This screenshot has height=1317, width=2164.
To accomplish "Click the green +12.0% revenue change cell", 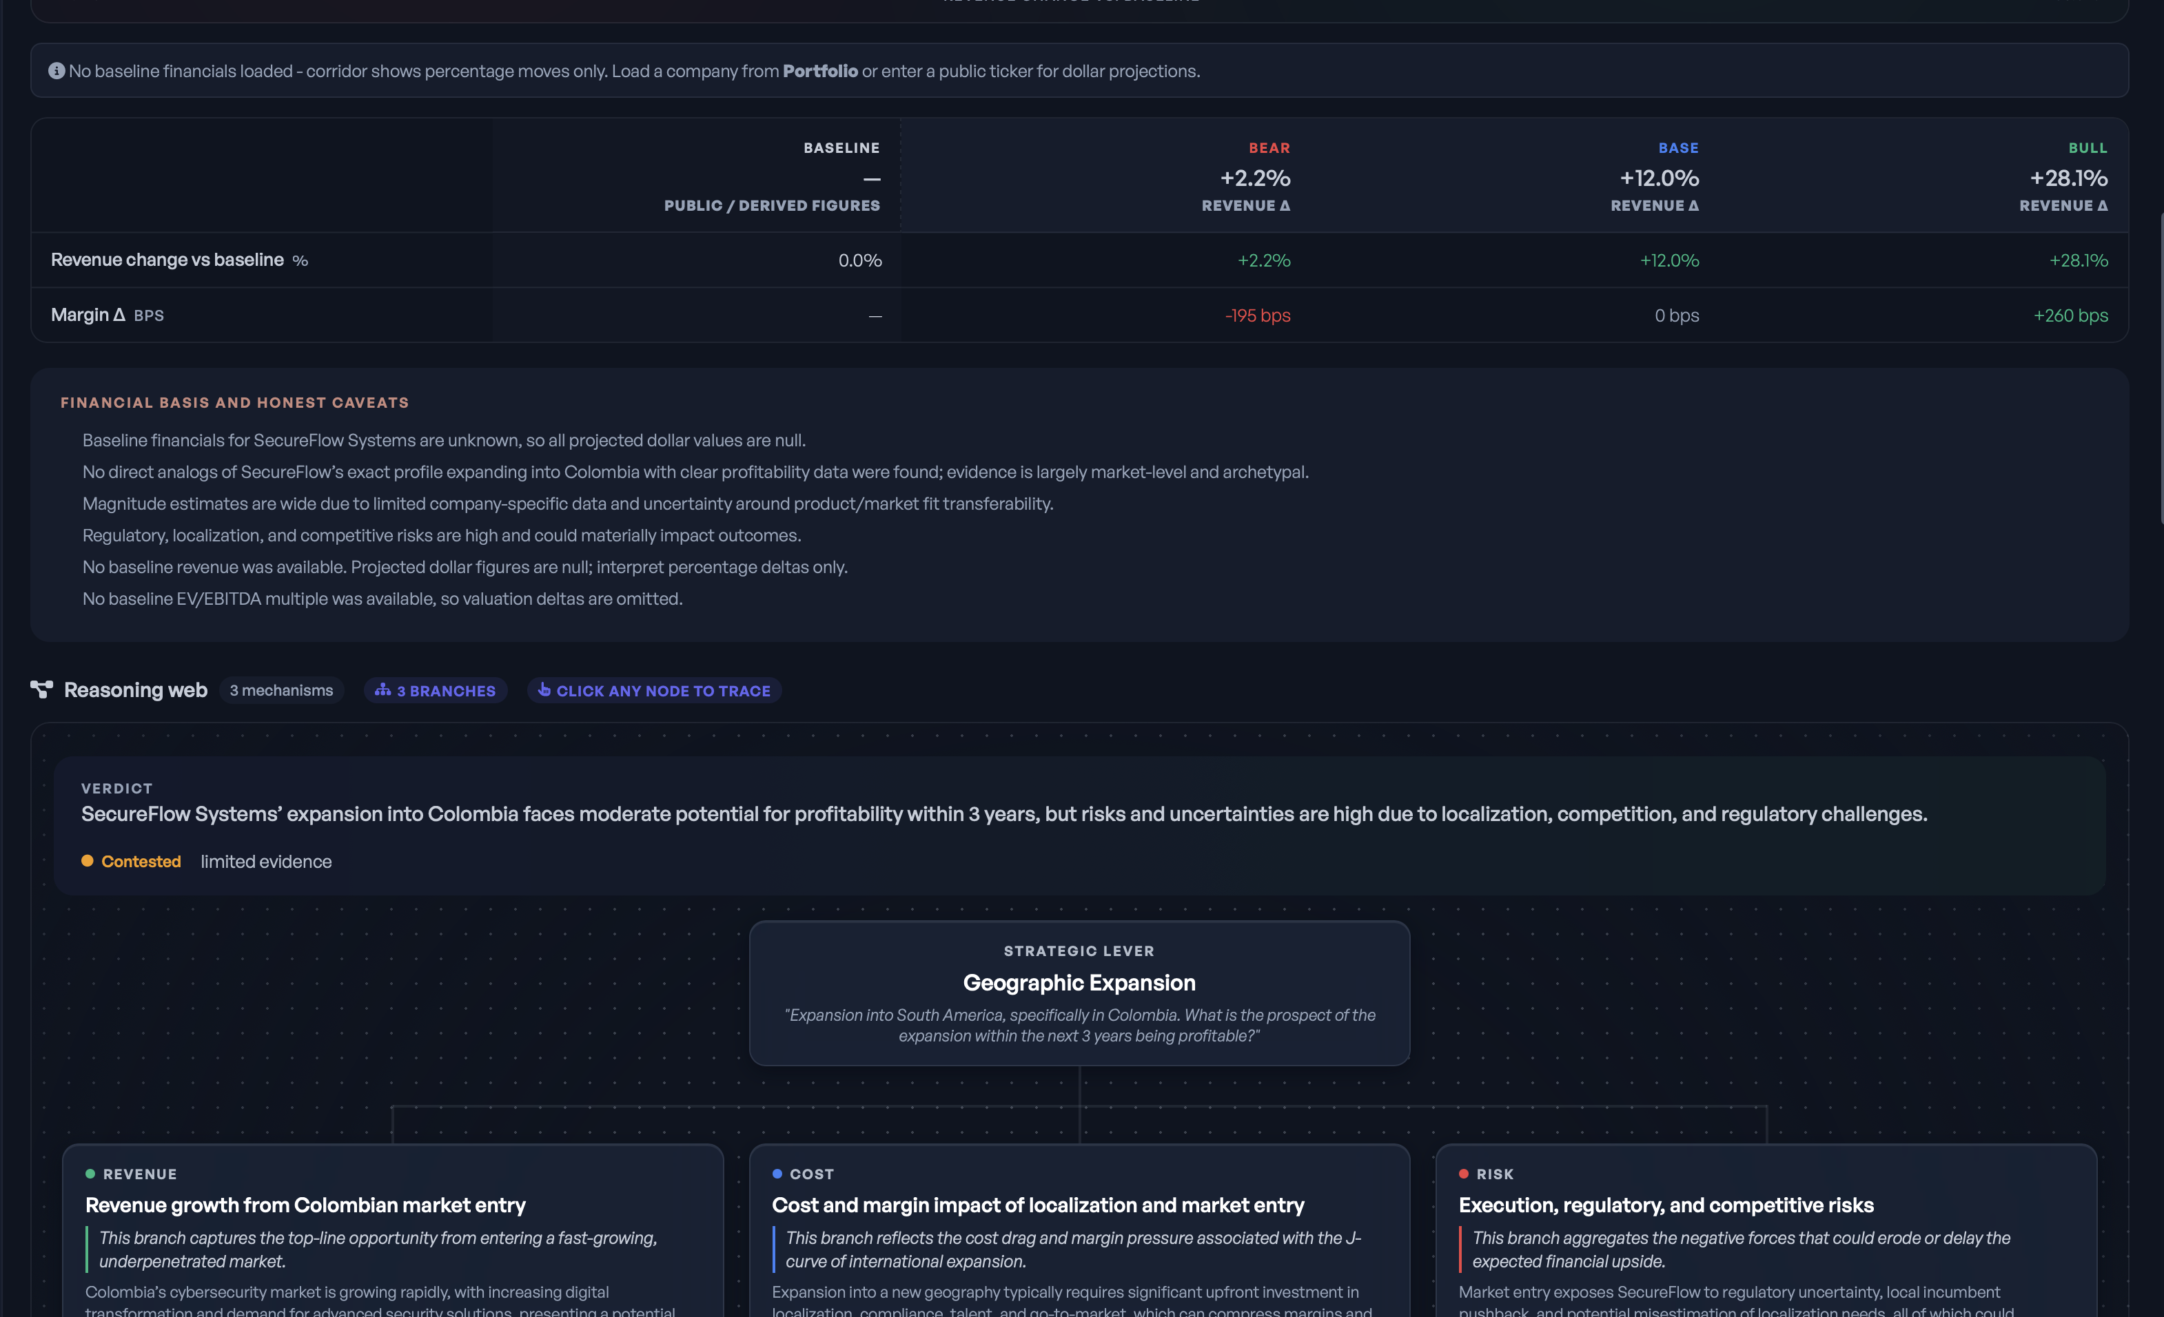I will (x=1668, y=260).
